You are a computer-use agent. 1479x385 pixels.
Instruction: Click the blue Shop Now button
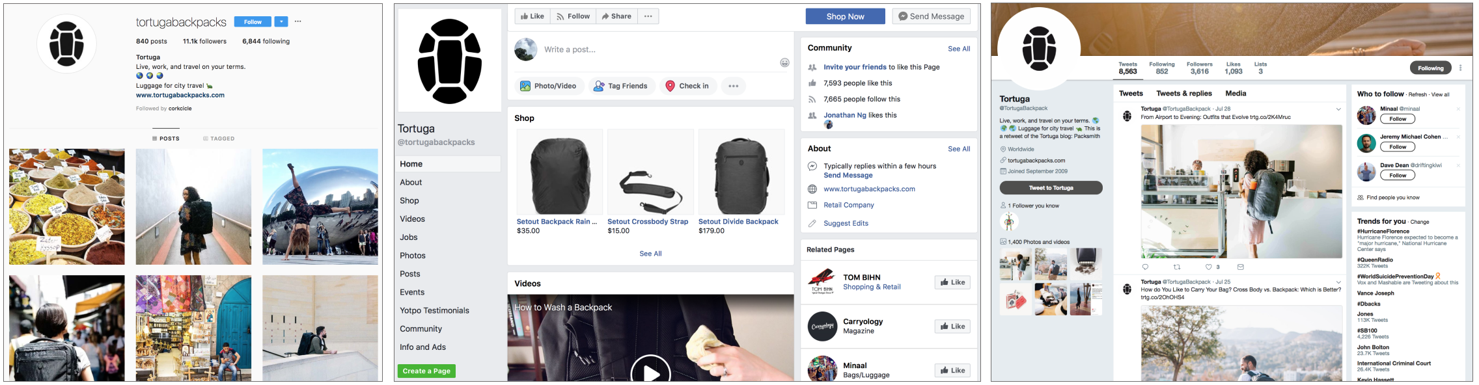pos(845,16)
